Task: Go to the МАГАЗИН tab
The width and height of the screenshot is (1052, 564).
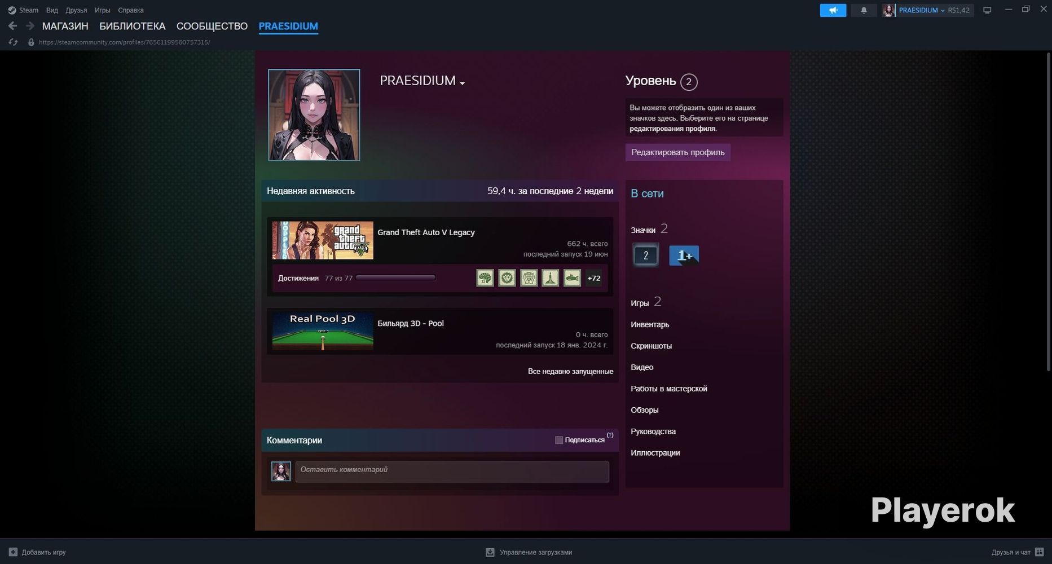Action: pos(65,26)
